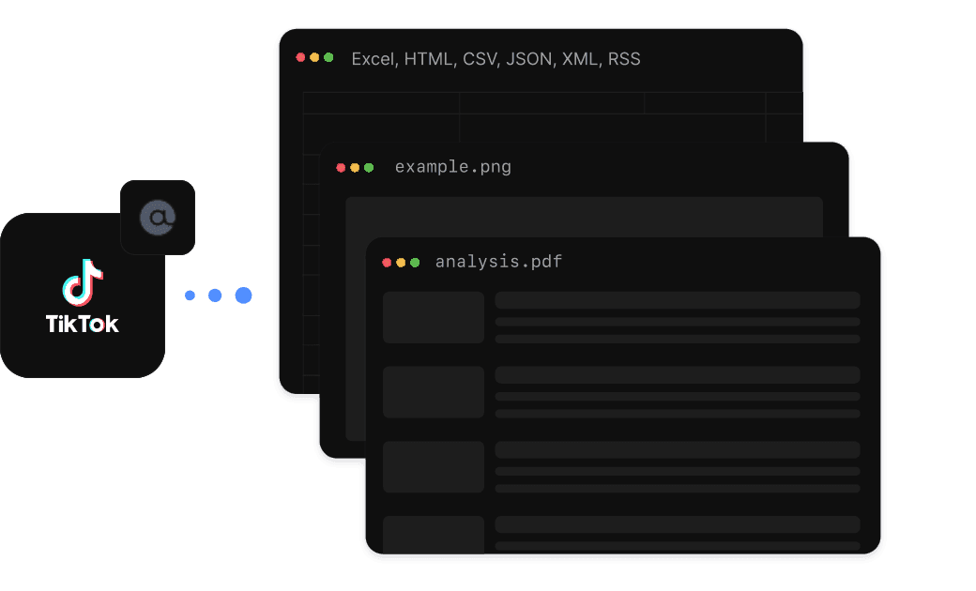Click yellow dot on example.png window

click(355, 167)
